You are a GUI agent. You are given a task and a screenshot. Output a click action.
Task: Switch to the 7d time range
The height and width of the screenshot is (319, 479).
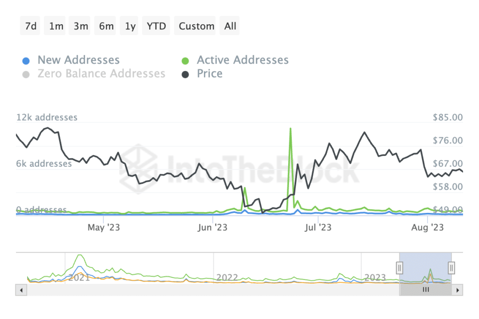coord(30,26)
